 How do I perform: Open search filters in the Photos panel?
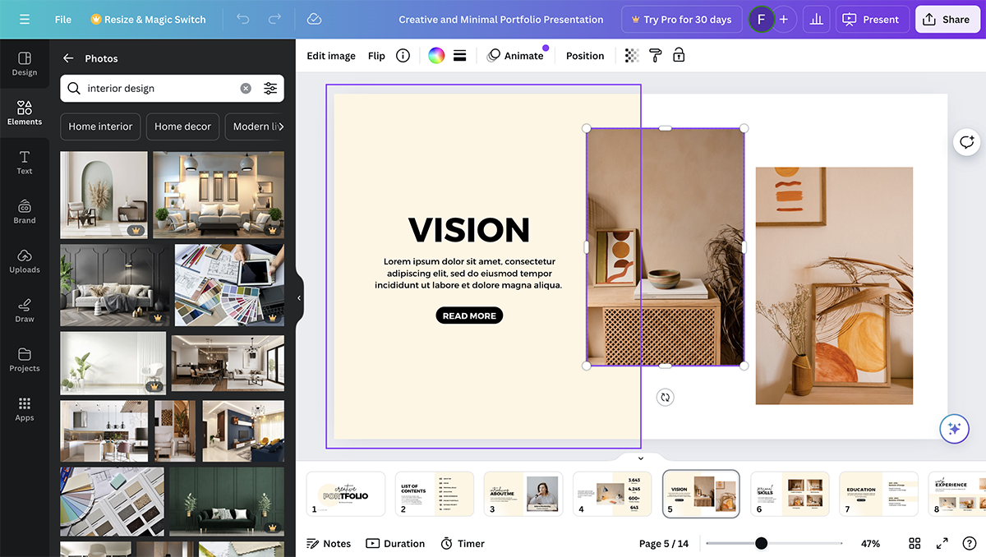click(270, 88)
